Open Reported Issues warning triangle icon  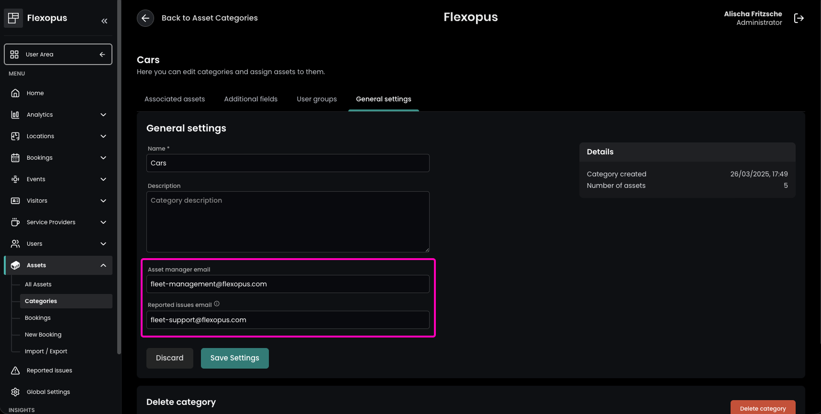(x=15, y=370)
